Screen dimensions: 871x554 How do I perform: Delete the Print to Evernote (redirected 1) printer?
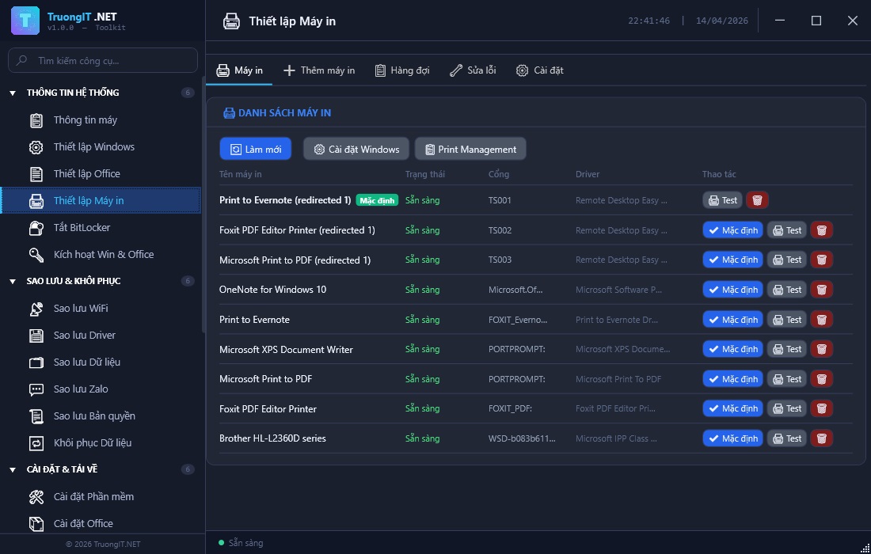pos(758,200)
